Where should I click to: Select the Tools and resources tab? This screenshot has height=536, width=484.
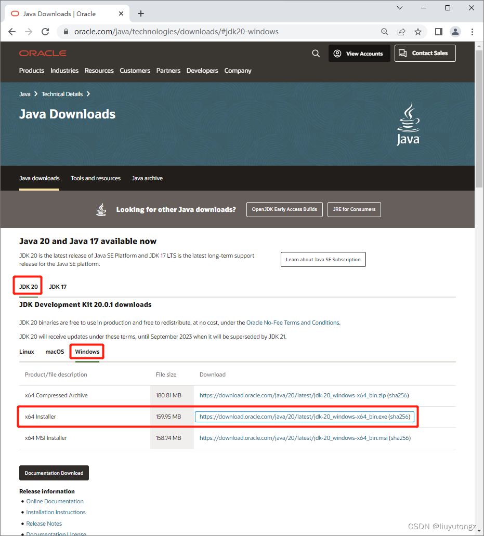pyautogui.click(x=96, y=178)
